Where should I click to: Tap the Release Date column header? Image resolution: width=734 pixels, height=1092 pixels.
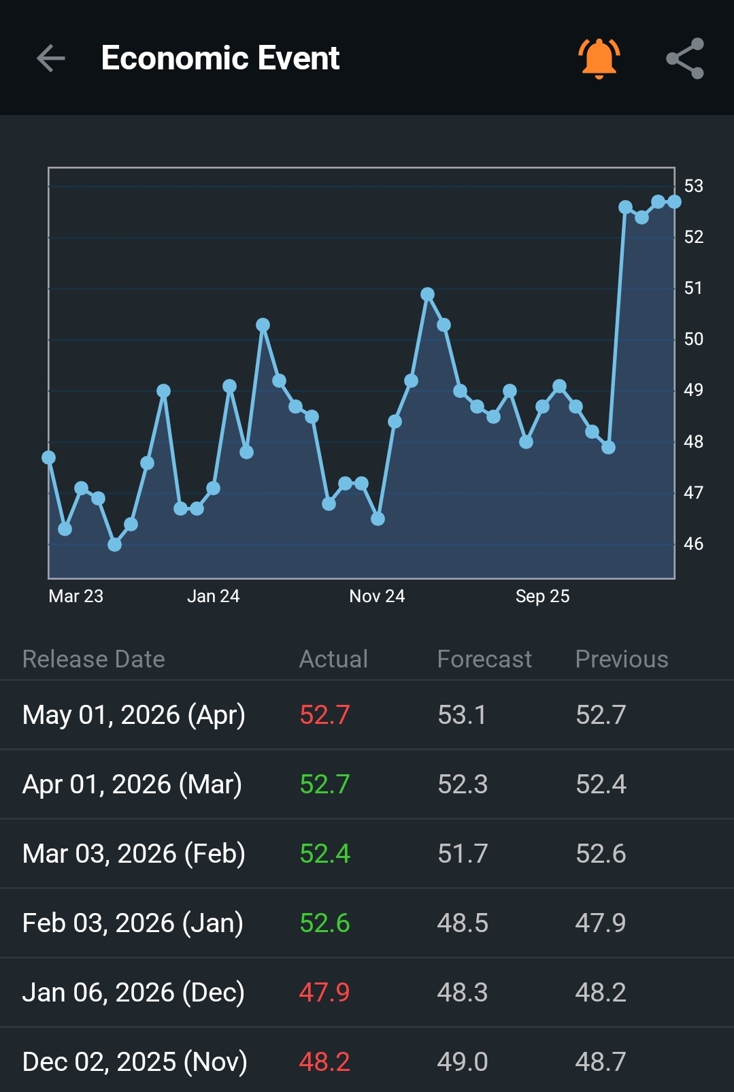(94, 659)
